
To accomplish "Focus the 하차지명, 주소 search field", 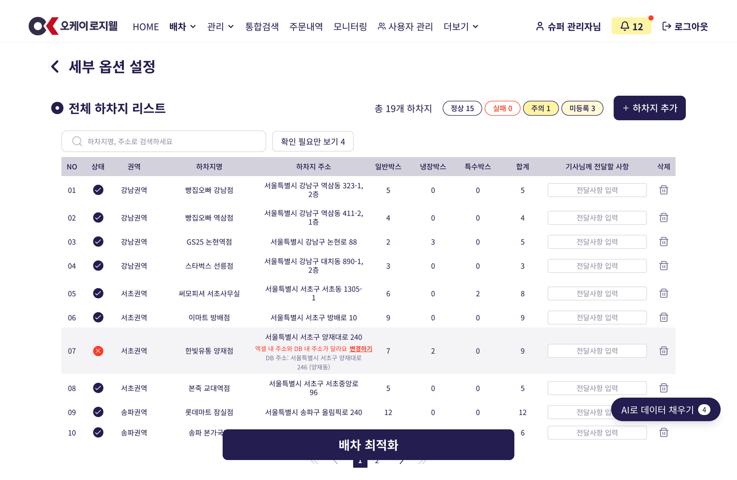I will [164, 141].
